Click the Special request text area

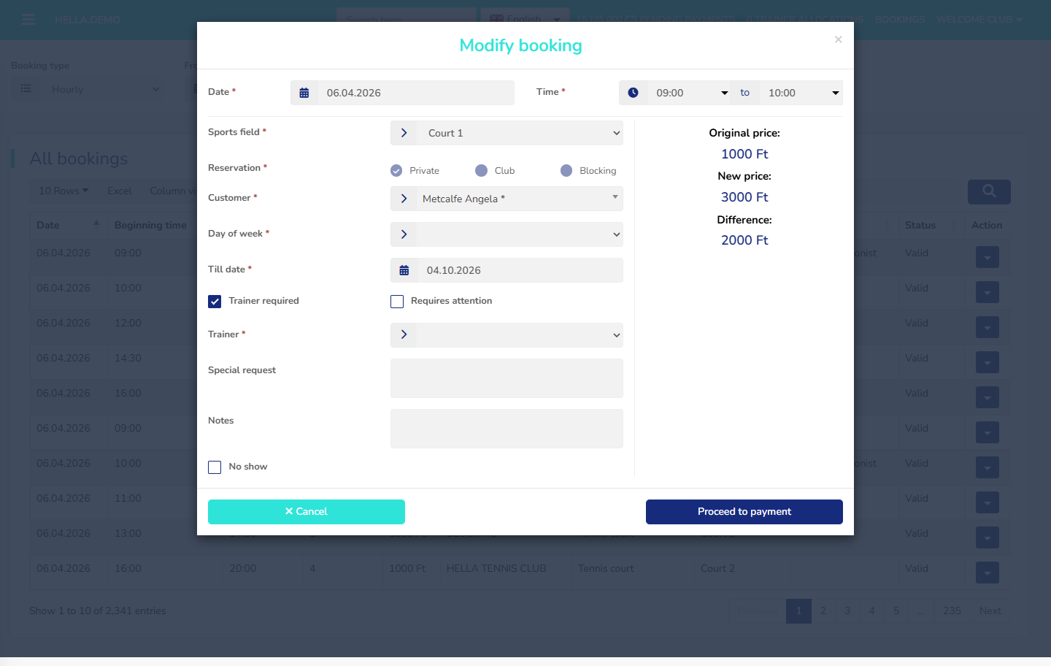pyautogui.click(x=507, y=378)
